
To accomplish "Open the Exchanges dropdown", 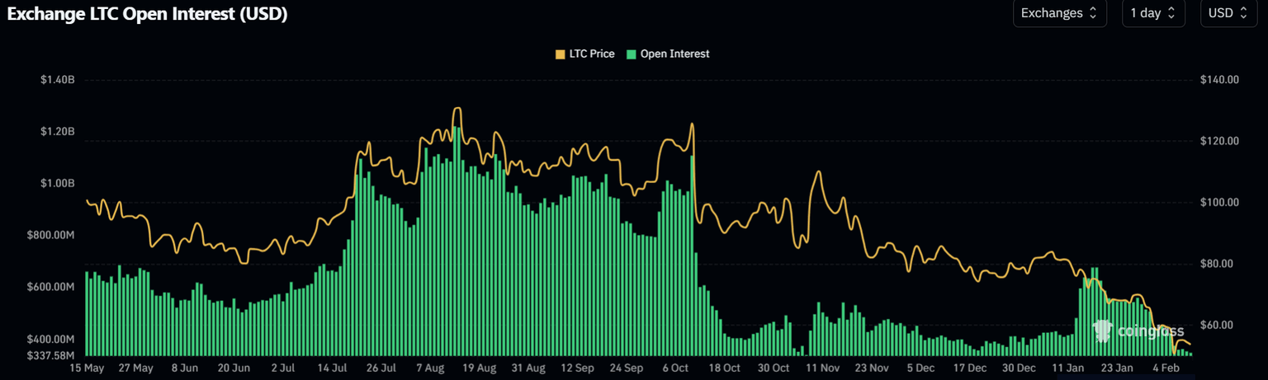I will point(1058,13).
